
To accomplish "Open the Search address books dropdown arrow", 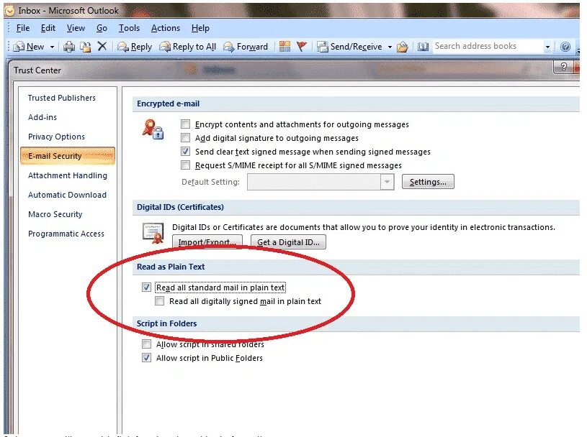I will point(547,47).
